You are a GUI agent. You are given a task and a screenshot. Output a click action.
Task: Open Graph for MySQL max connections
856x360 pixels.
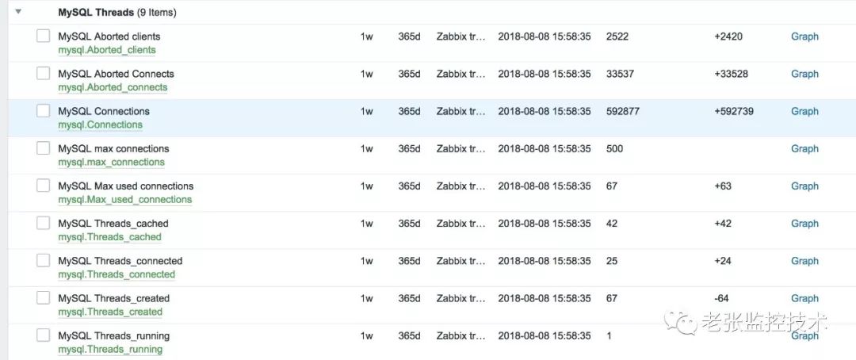pyautogui.click(x=804, y=148)
